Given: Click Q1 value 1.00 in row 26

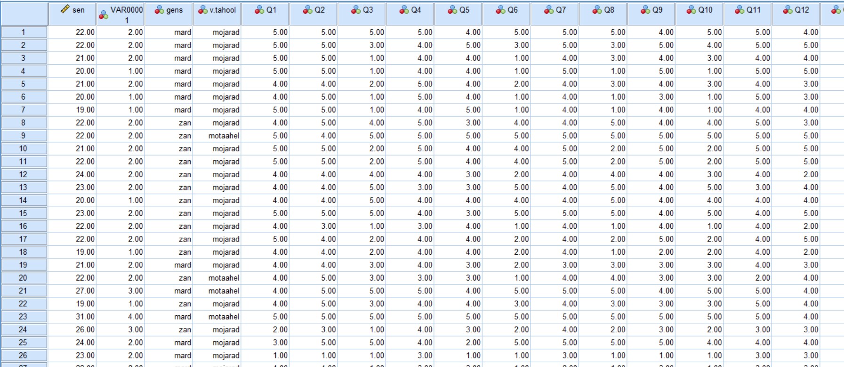Looking at the screenshot, I should 280,355.
